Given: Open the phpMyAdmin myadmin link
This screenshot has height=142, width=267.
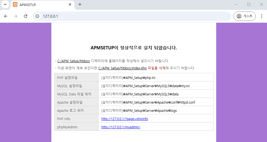Looking at the screenshot, I should pyautogui.click(x=121, y=127).
